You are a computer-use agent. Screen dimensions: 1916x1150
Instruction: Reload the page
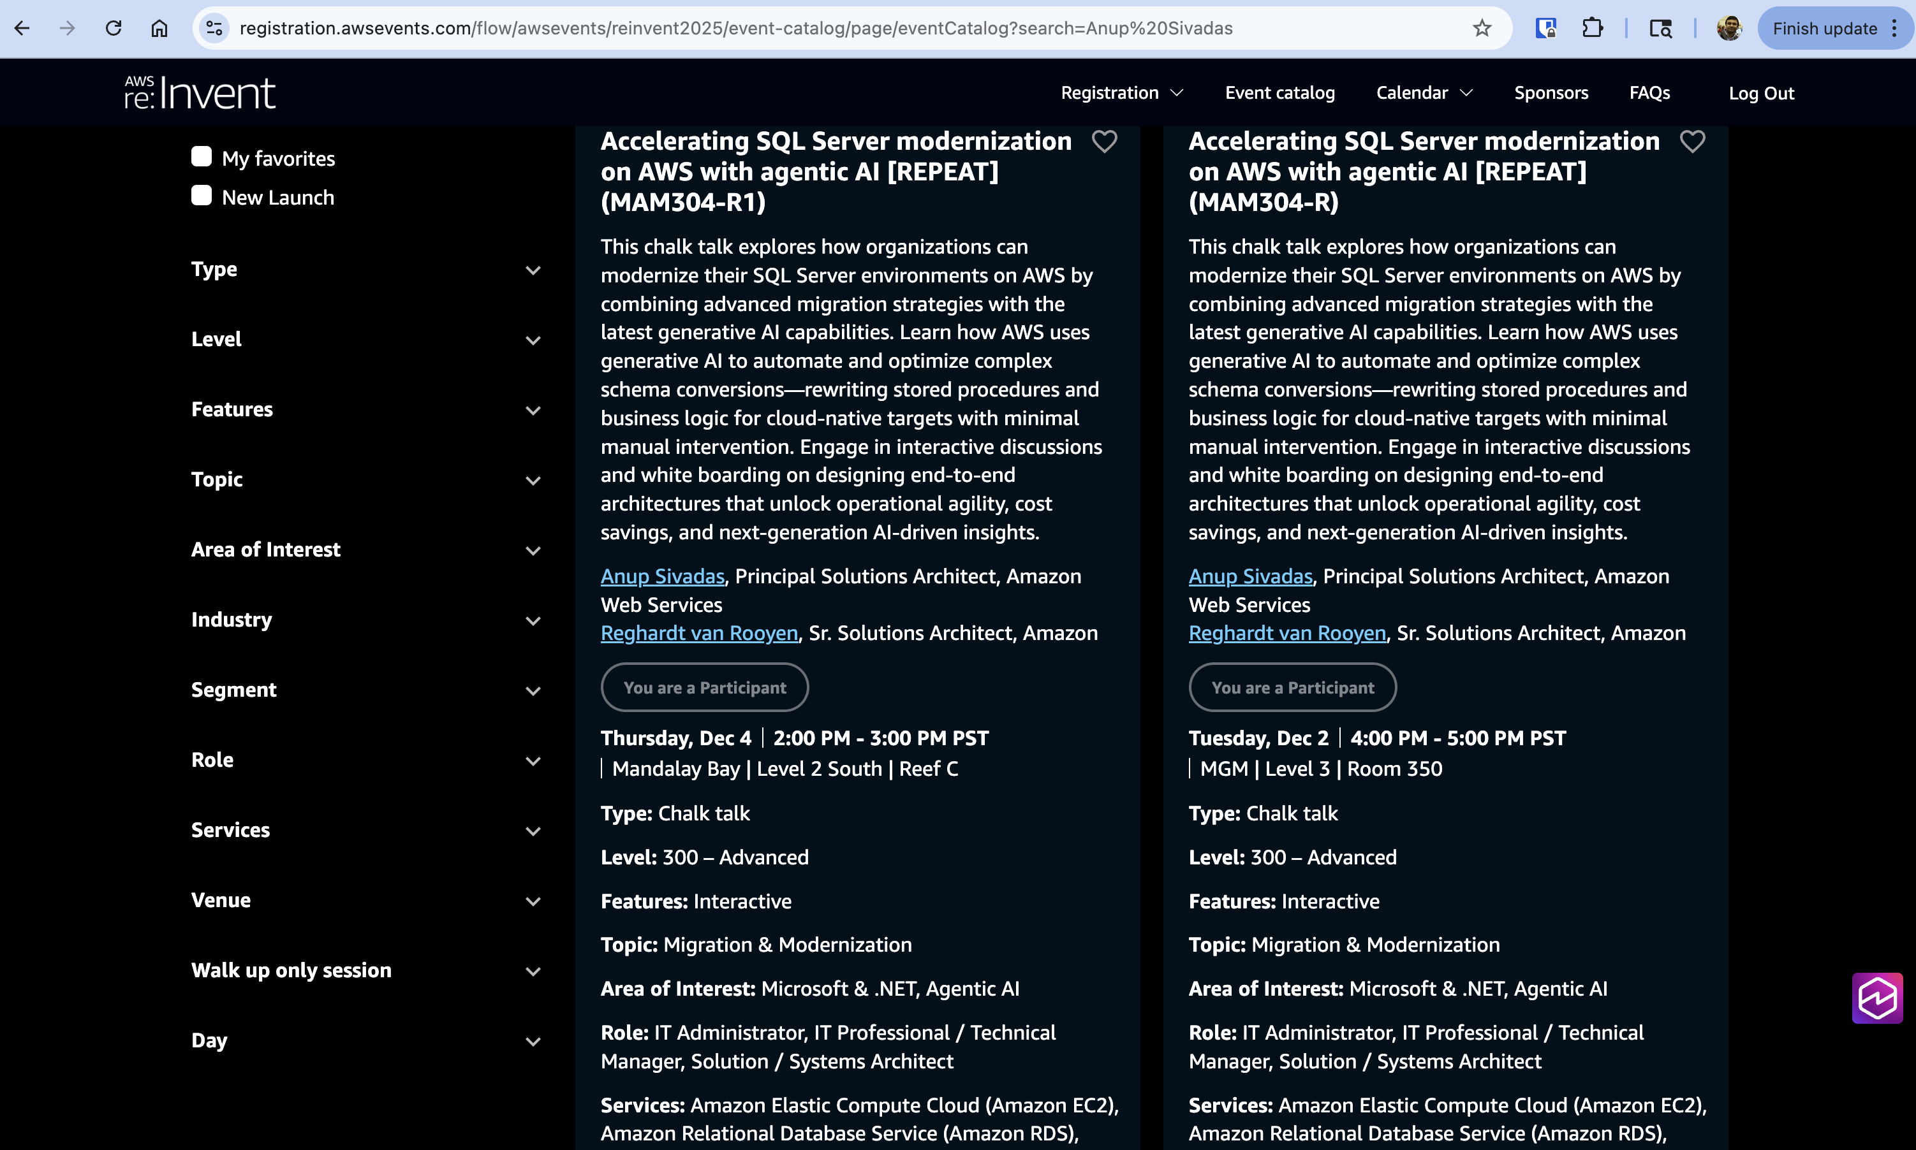tap(113, 29)
